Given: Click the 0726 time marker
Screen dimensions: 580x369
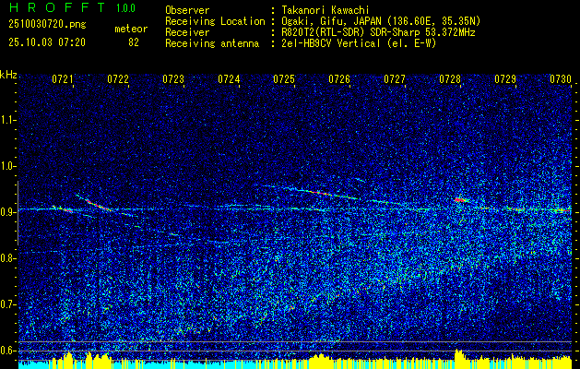Looking at the screenshot, I should pos(339,79).
